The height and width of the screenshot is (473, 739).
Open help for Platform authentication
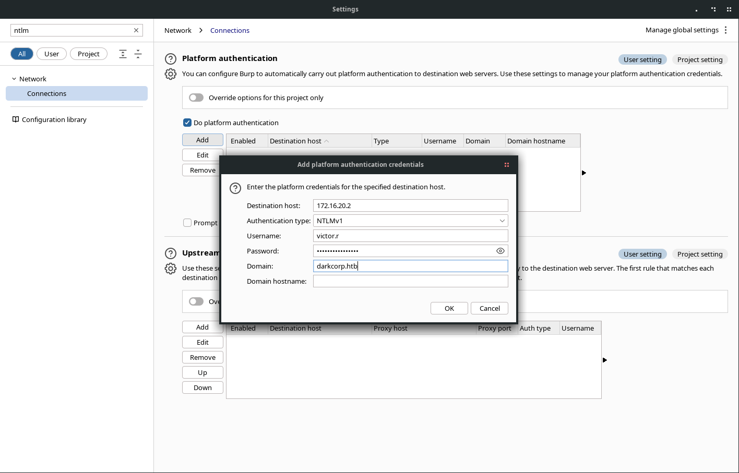click(171, 59)
